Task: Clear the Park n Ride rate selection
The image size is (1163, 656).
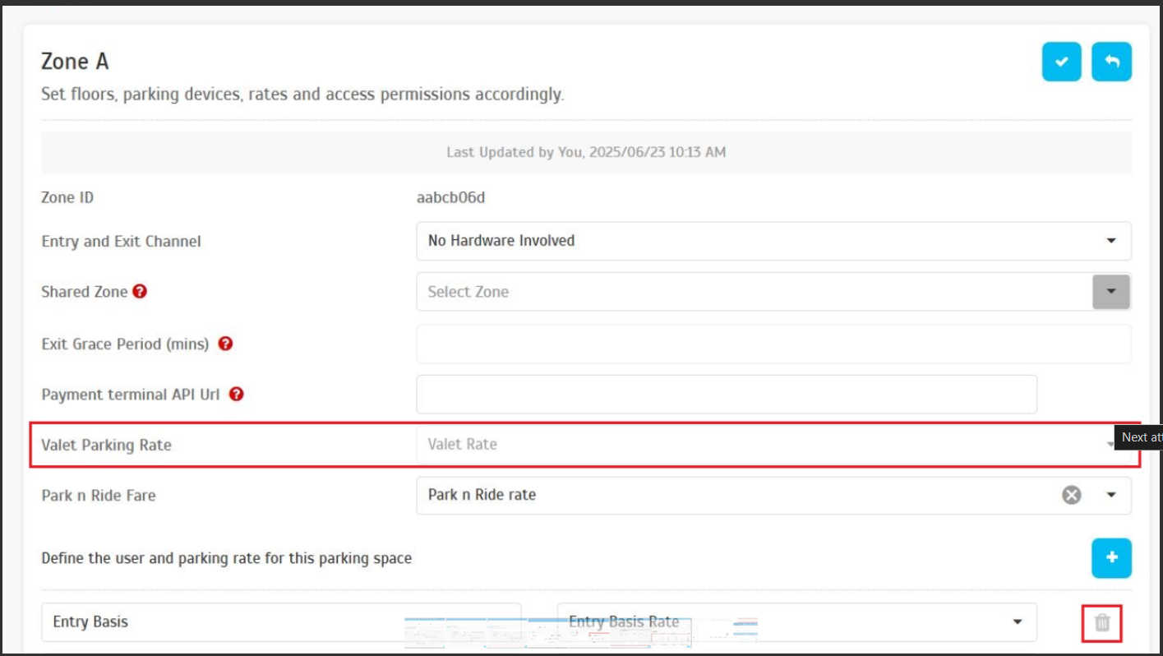Action: (1071, 495)
